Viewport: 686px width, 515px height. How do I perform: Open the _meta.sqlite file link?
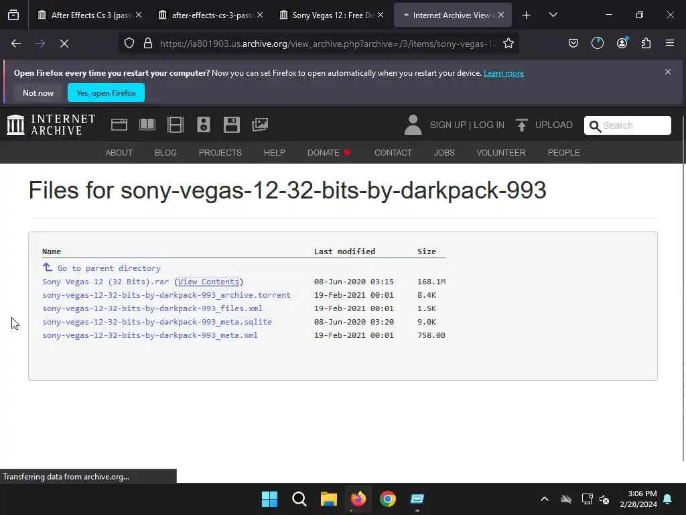157,322
